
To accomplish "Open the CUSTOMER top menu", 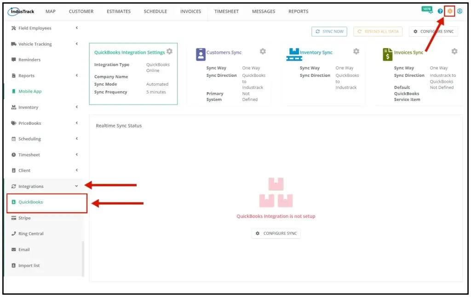I will pos(81,12).
